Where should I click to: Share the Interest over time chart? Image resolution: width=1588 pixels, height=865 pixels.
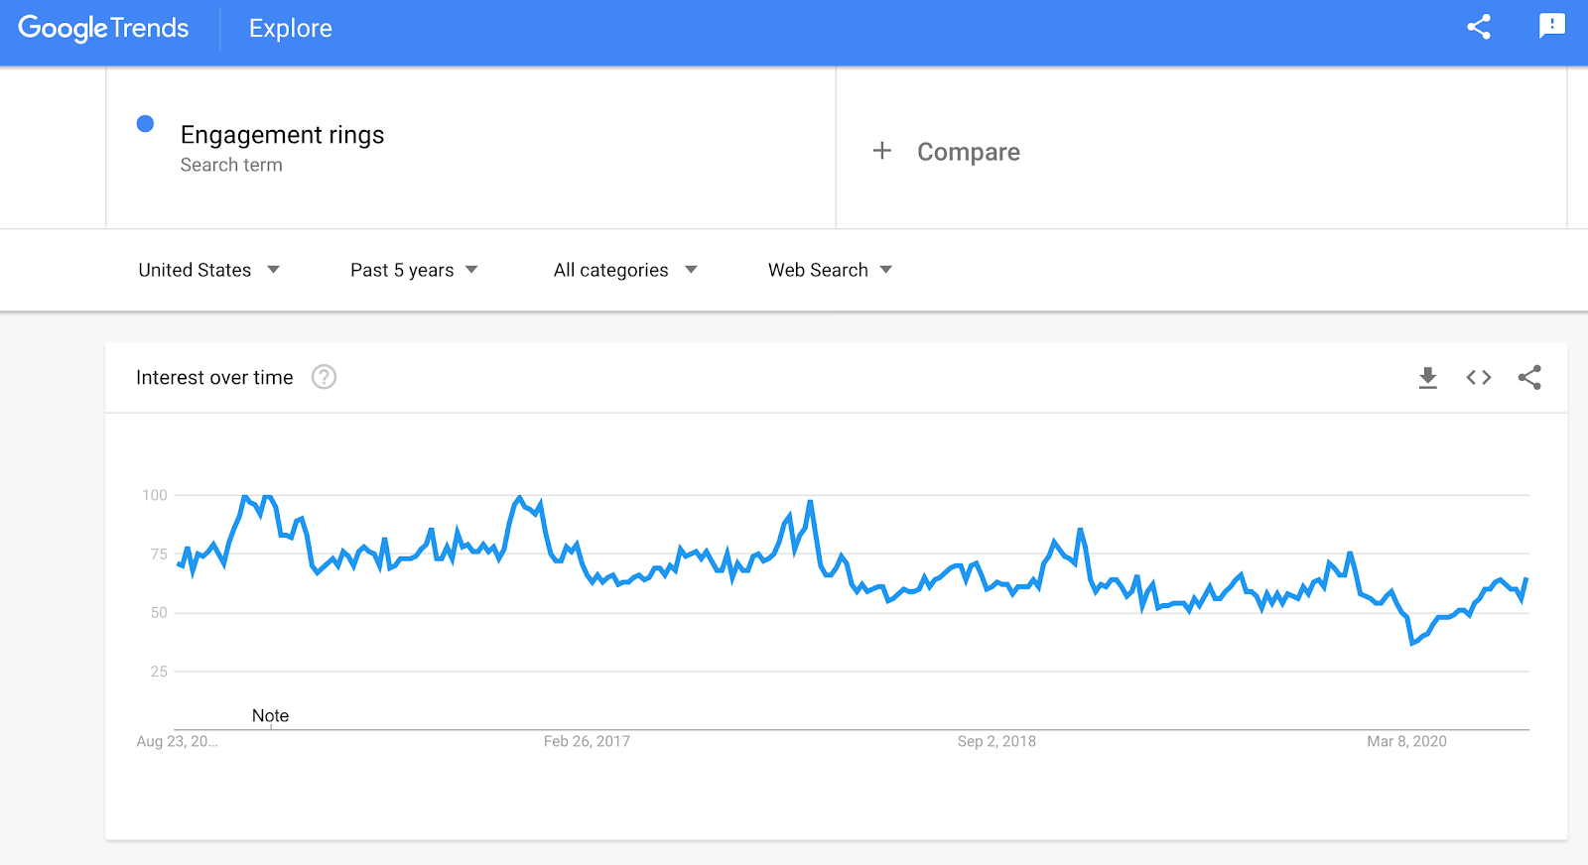coord(1529,377)
